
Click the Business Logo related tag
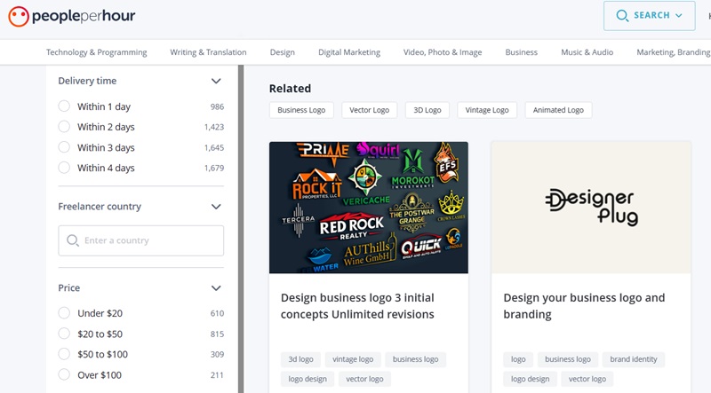point(301,110)
